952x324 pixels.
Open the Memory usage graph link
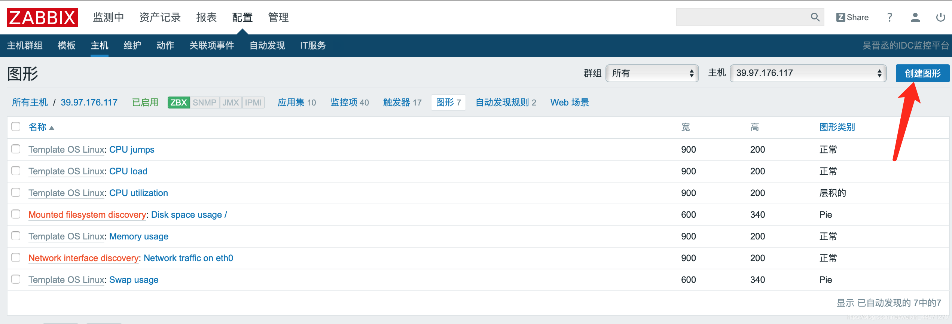139,236
